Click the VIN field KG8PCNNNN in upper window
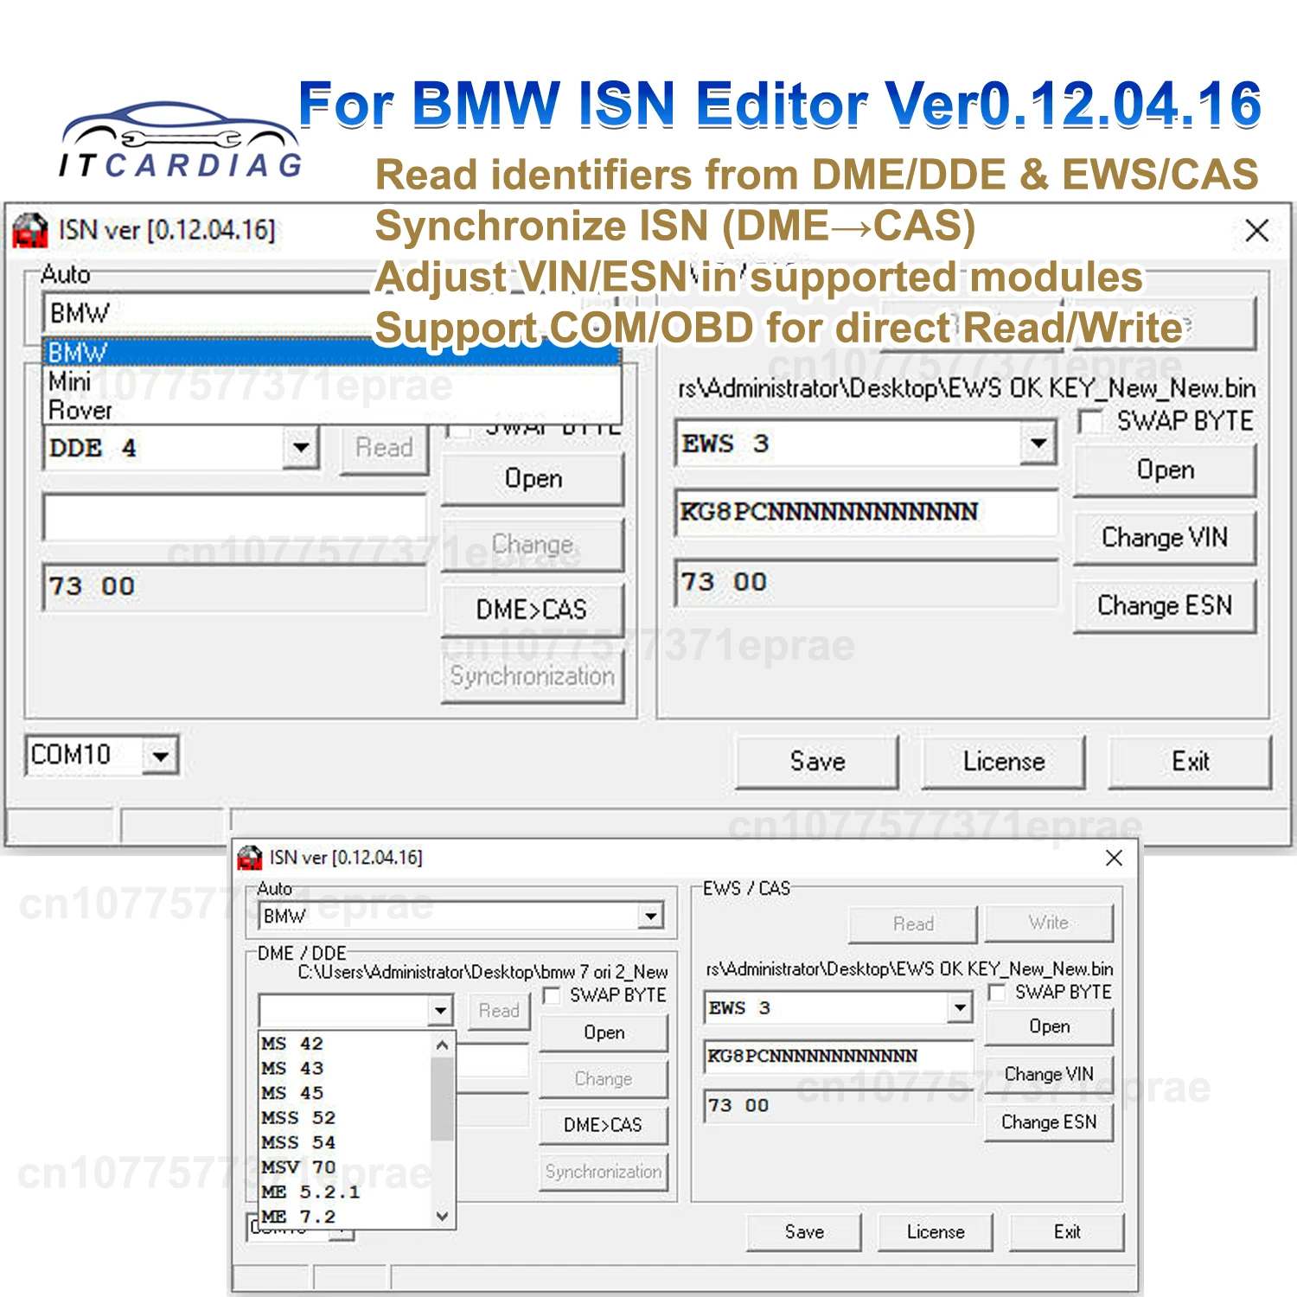1297x1297 pixels. pyautogui.click(x=866, y=512)
